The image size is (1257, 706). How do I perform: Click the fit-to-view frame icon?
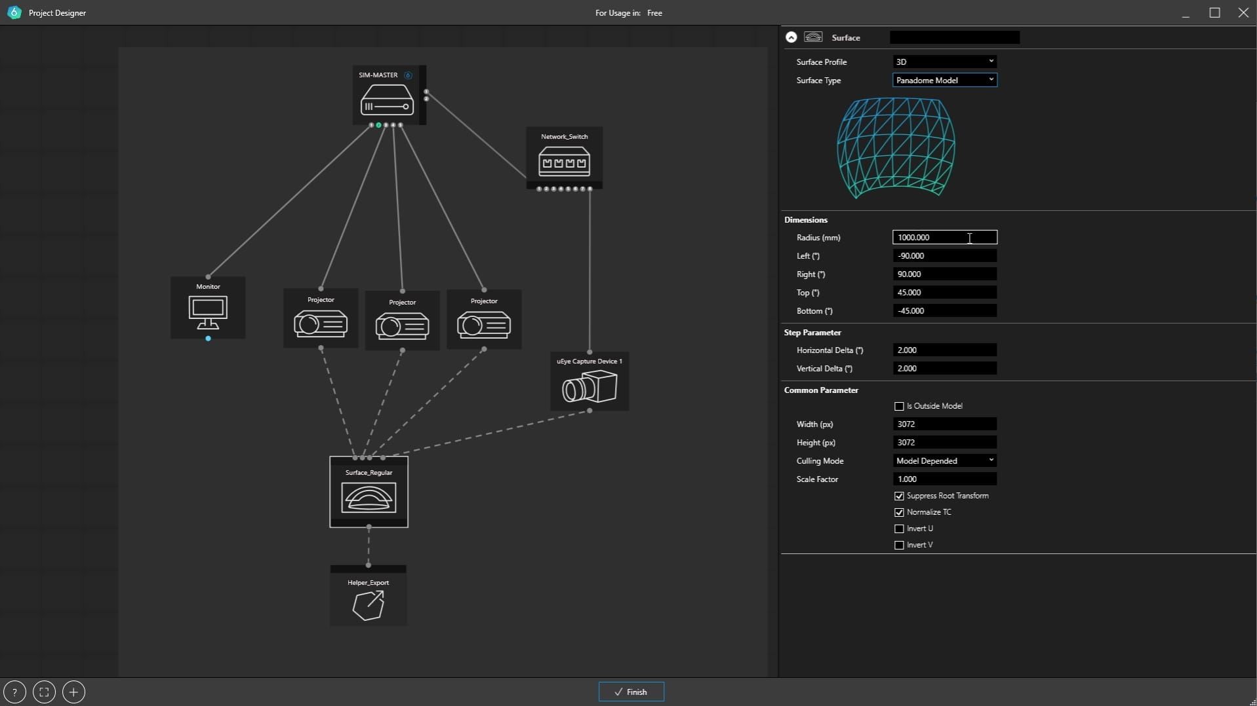[x=44, y=692]
